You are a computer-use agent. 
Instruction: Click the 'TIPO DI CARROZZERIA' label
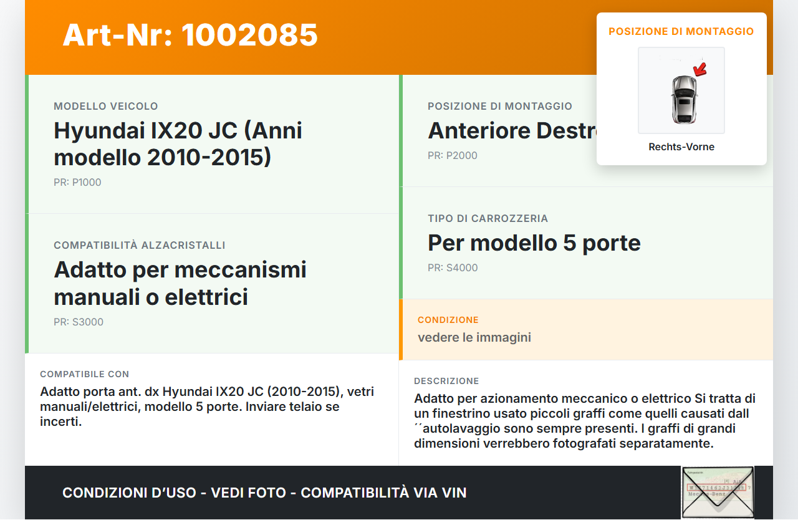click(488, 219)
